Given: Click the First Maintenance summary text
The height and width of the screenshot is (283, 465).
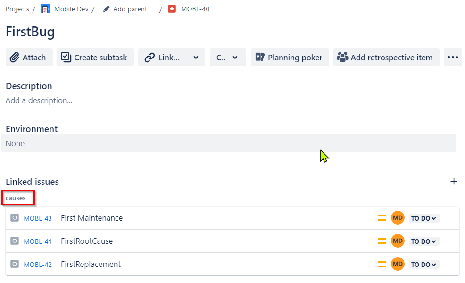Looking at the screenshot, I should tap(91, 218).
